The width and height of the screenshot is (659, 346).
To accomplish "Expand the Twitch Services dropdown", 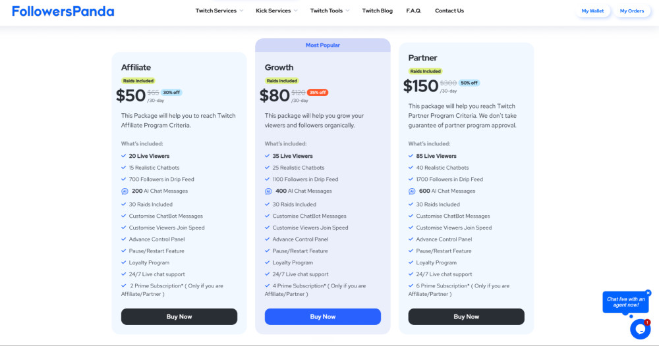I will pyautogui.click(x=219, y=11).
